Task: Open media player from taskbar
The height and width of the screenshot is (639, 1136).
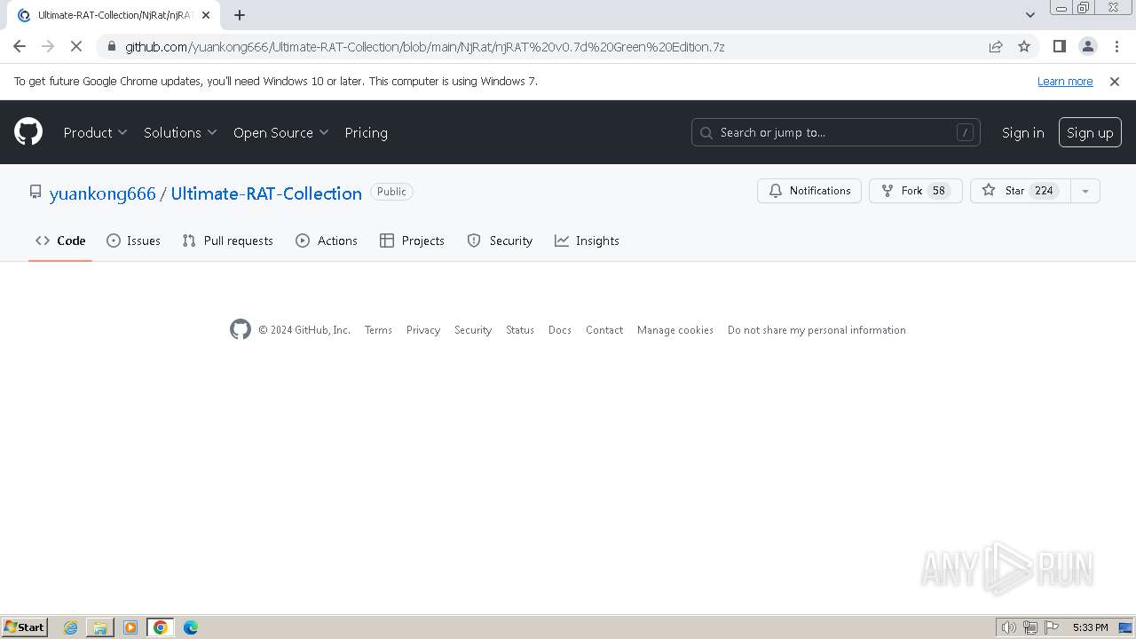Action: coord(130,627)
